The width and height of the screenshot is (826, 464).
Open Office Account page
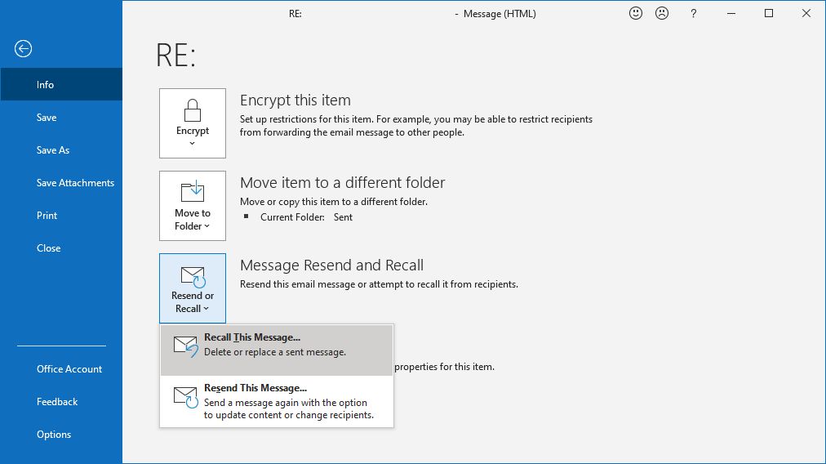[x=69, y=369]
